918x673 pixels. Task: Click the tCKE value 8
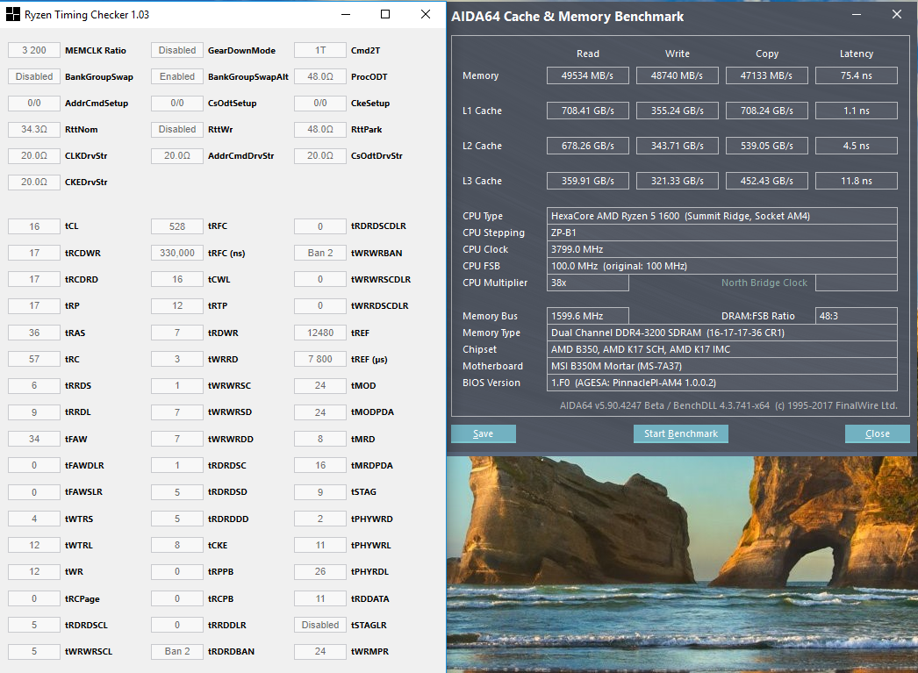176,546
